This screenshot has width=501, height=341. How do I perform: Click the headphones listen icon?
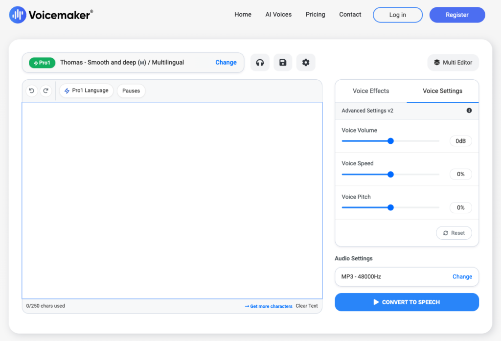[260, 63]
